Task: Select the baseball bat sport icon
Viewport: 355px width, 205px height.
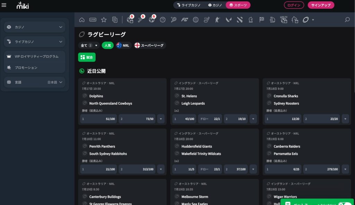Action: (x=141, y=19)
